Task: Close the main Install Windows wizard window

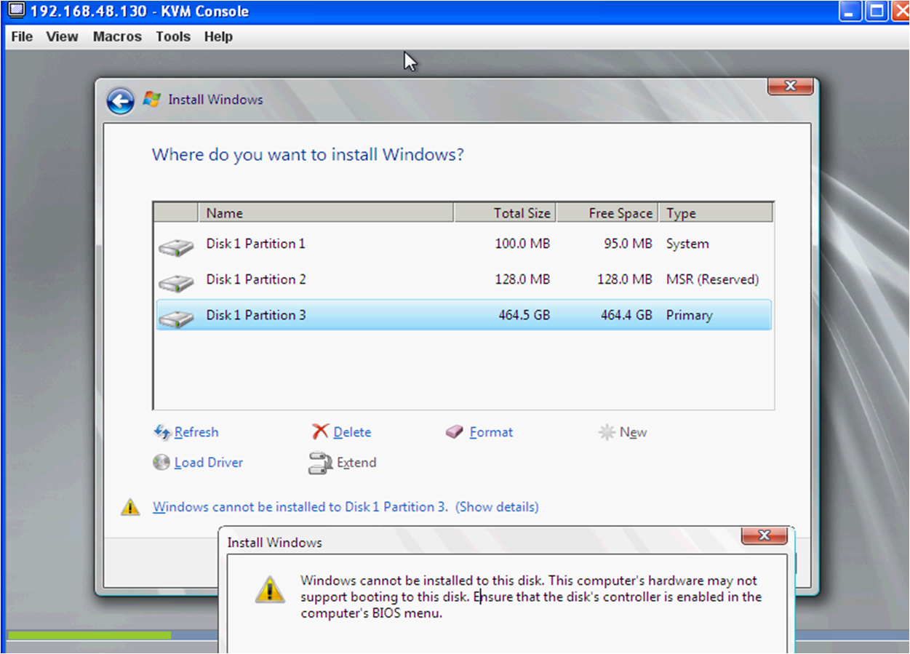Action: coord(790,86)
